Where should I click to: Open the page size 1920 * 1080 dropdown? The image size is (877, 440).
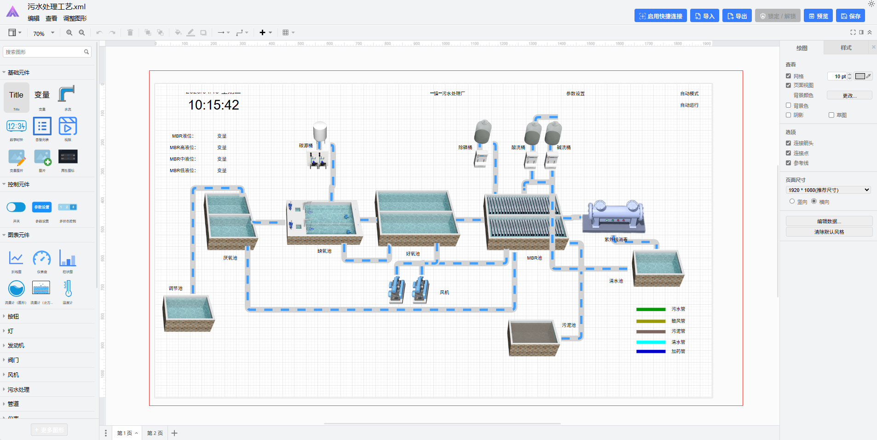828,190
